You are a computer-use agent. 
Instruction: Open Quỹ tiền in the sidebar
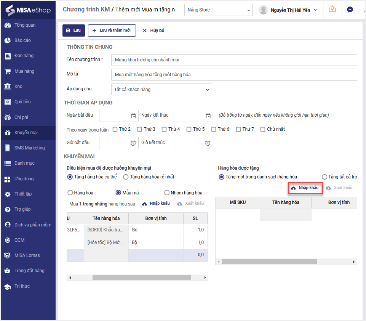pos(22,102)
